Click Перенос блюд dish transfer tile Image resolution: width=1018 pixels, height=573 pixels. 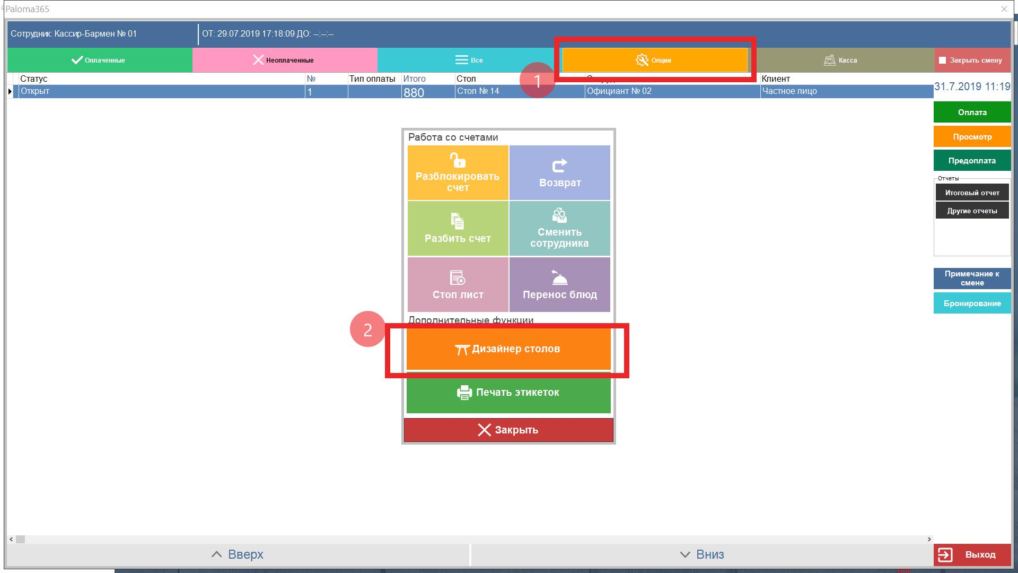[559, 285]
